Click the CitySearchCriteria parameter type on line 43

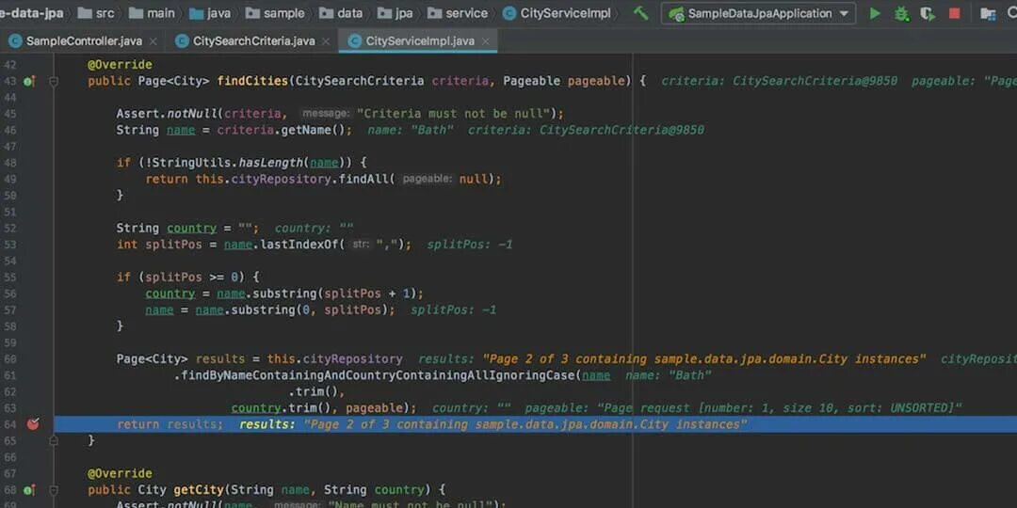click(361, 81)
